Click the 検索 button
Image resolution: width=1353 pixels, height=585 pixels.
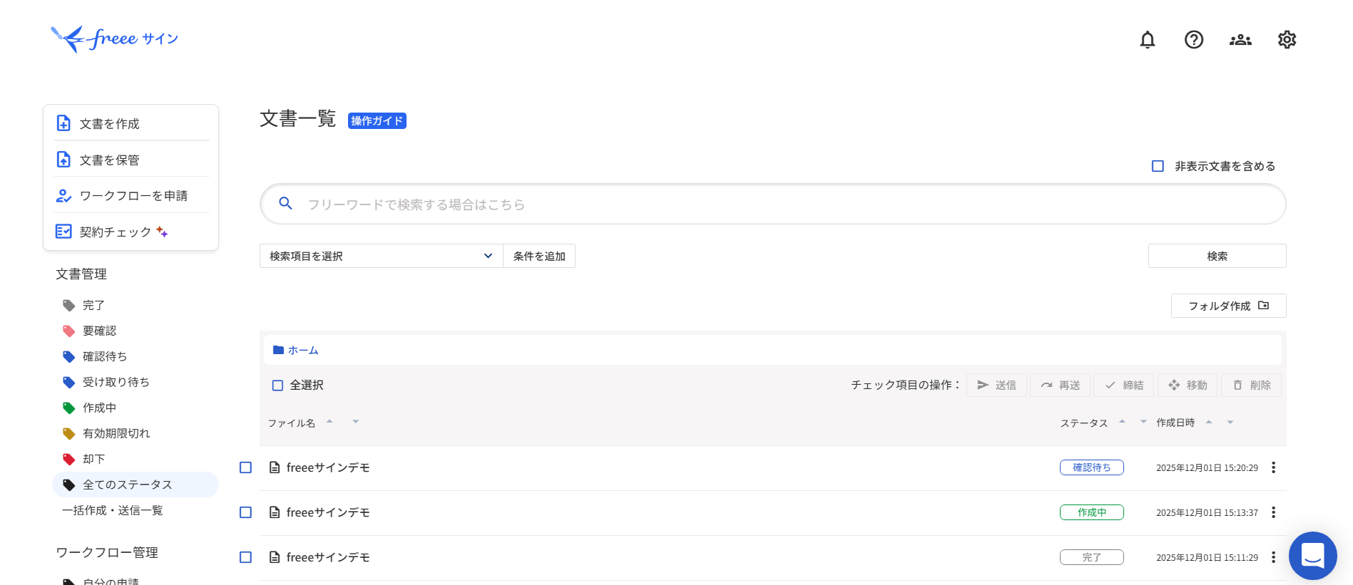1217,256
